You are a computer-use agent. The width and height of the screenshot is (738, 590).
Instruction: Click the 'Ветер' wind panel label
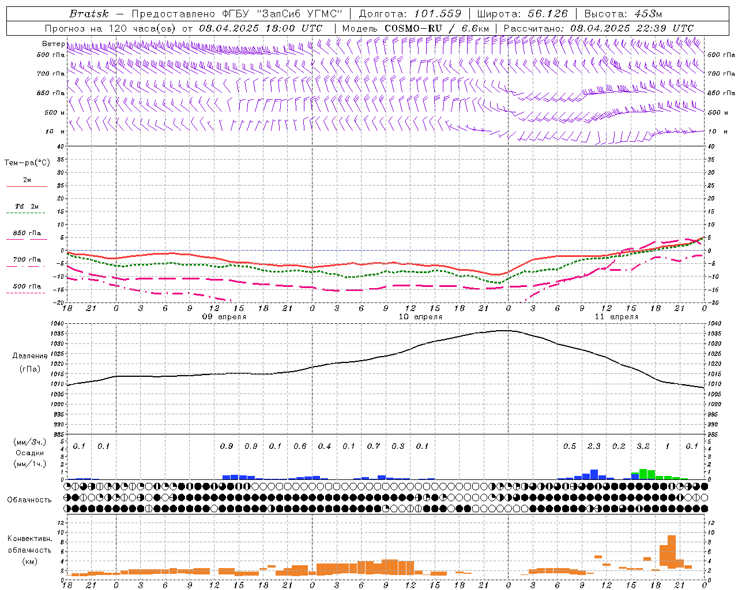pos(53,44)
